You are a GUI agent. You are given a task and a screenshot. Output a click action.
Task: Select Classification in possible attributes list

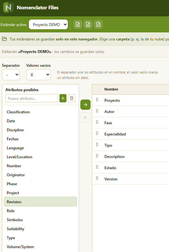tap(40, 112)
